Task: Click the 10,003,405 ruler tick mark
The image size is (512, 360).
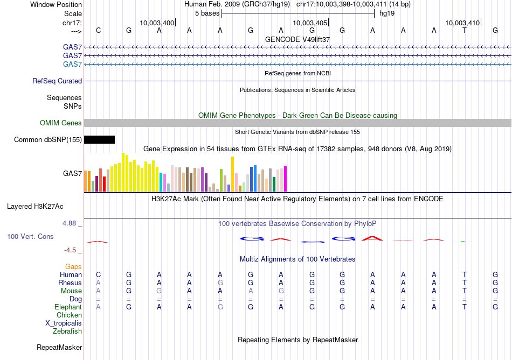Action: [x=328, y=23]
